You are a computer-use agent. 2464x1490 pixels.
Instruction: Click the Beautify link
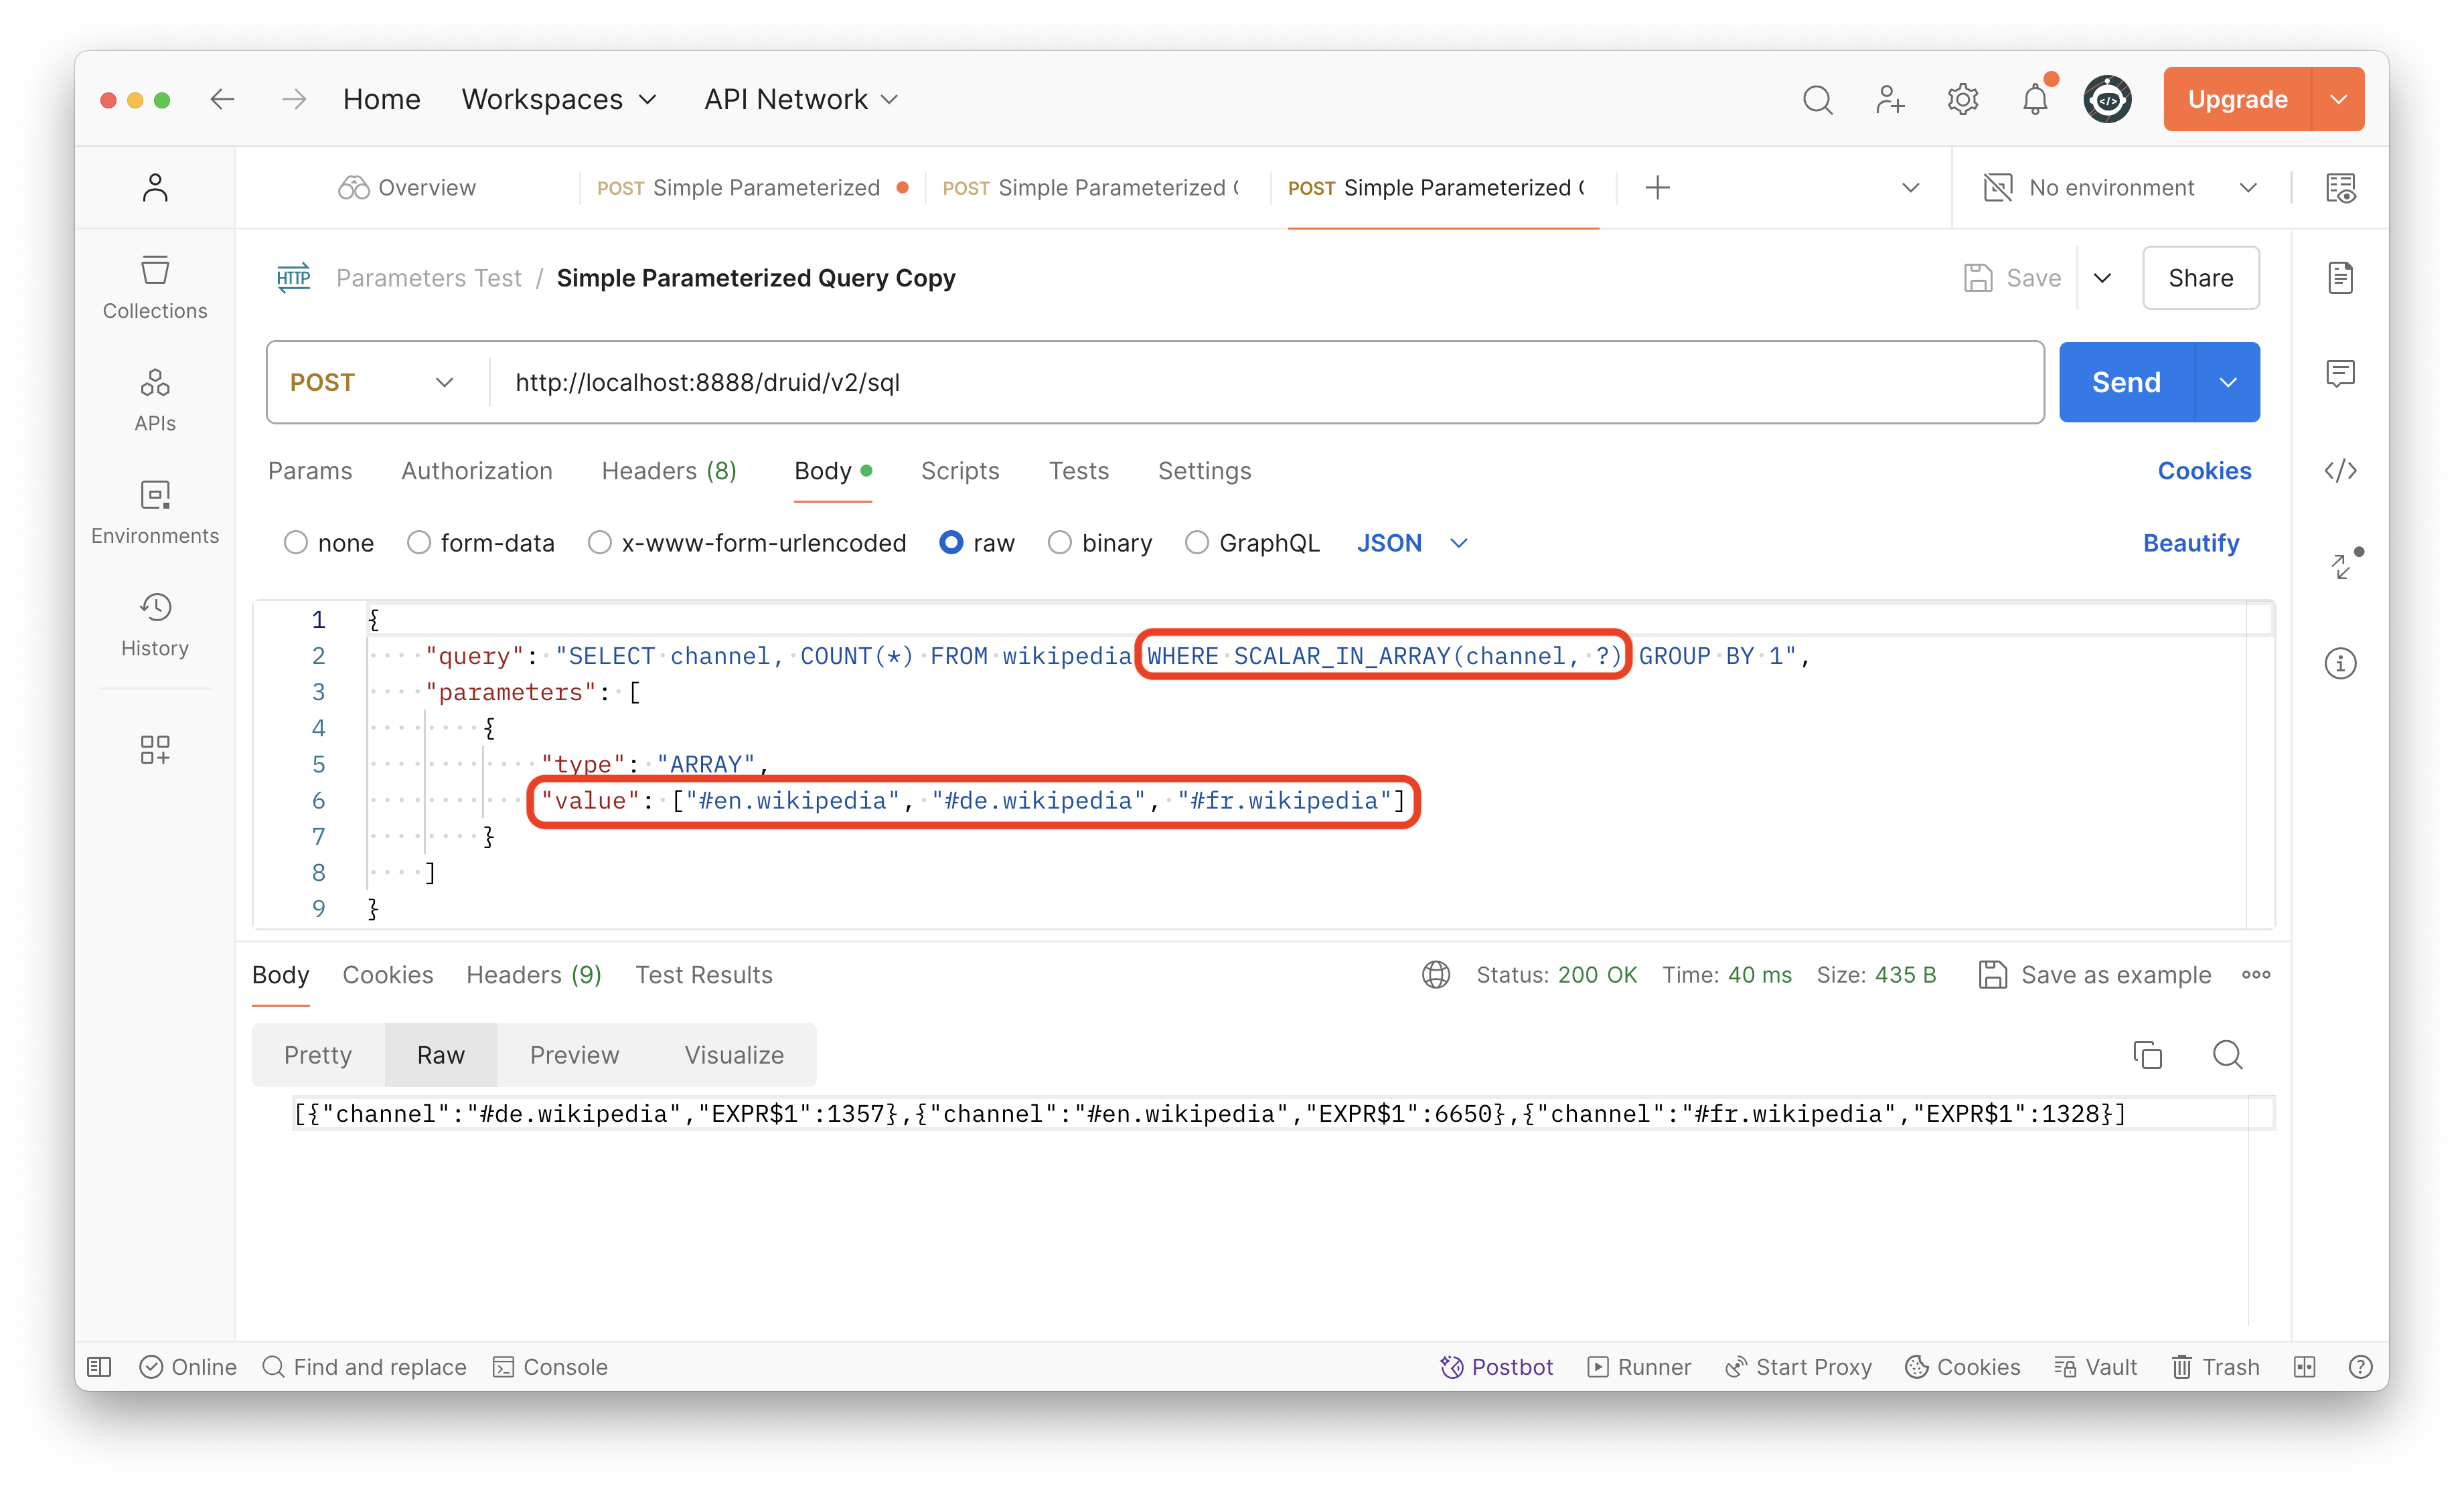point(2191,542)
